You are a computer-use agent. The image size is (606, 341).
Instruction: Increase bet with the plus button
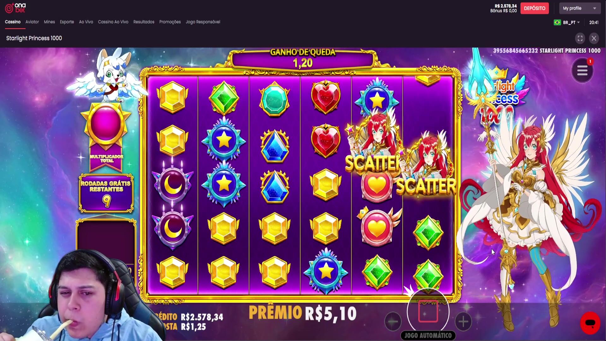point(463,322)
